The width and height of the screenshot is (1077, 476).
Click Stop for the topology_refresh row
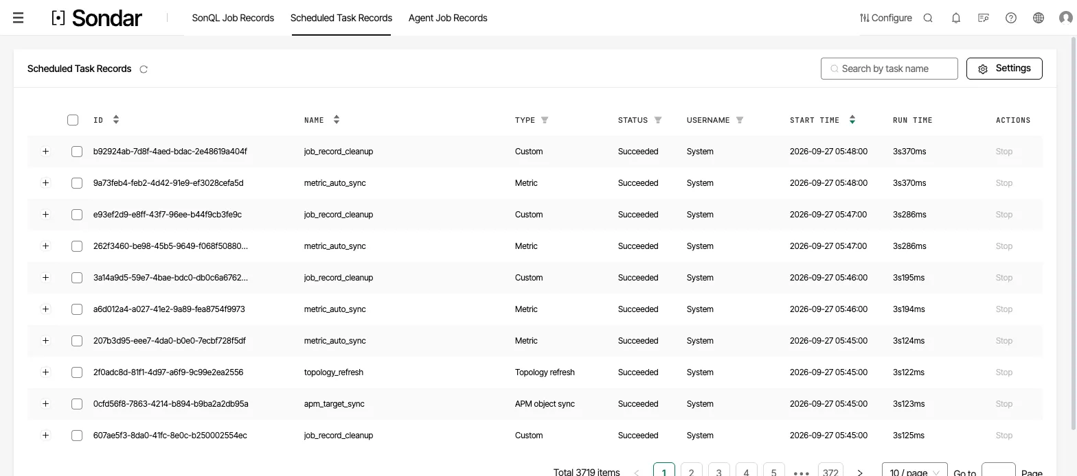pyautogui.click(x=1004, y=372)
